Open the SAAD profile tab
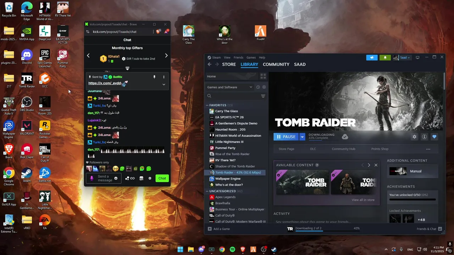454x255 pixels. [300, 64]
